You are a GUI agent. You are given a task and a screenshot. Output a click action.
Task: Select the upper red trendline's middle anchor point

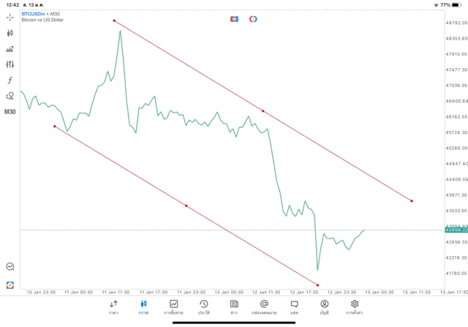tap(263, 111)
